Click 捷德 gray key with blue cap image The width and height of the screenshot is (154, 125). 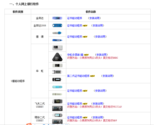[57, 33]
